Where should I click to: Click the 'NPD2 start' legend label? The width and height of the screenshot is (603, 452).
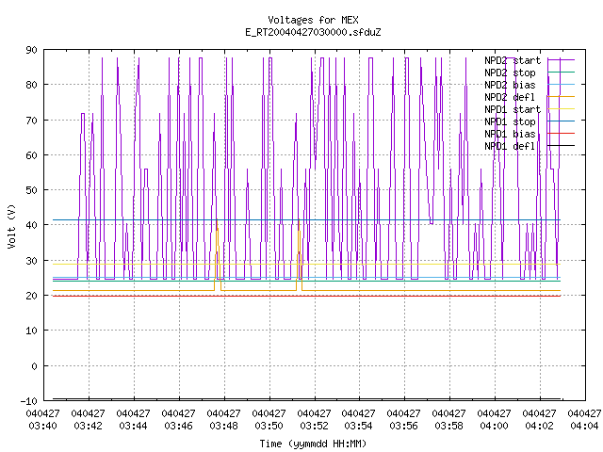pyautogui.click(x=513, y=60)
